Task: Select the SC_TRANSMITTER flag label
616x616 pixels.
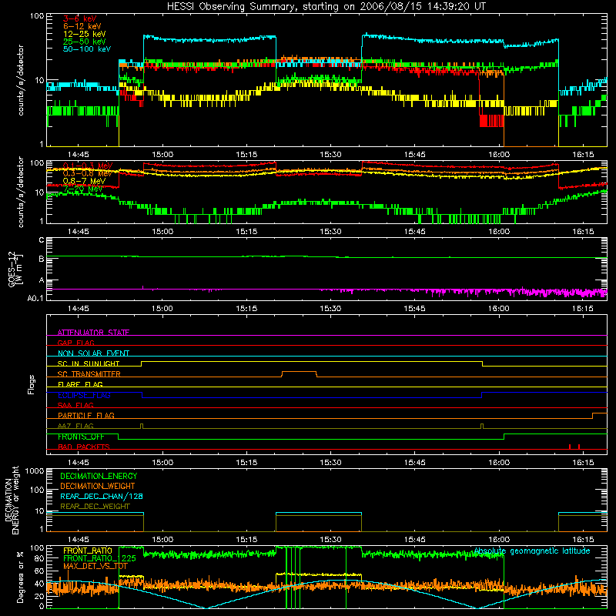Action: pos(89,373)
